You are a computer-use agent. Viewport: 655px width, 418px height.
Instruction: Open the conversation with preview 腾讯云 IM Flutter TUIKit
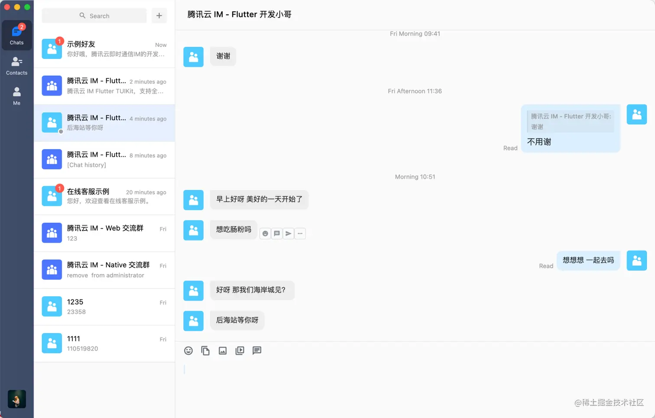coord(104,86)
